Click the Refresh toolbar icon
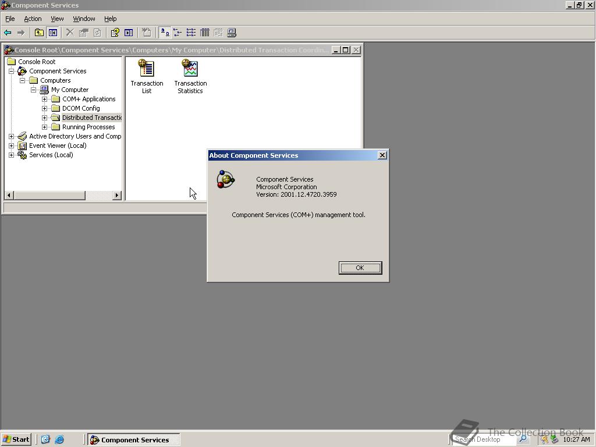 coord(97,33)
